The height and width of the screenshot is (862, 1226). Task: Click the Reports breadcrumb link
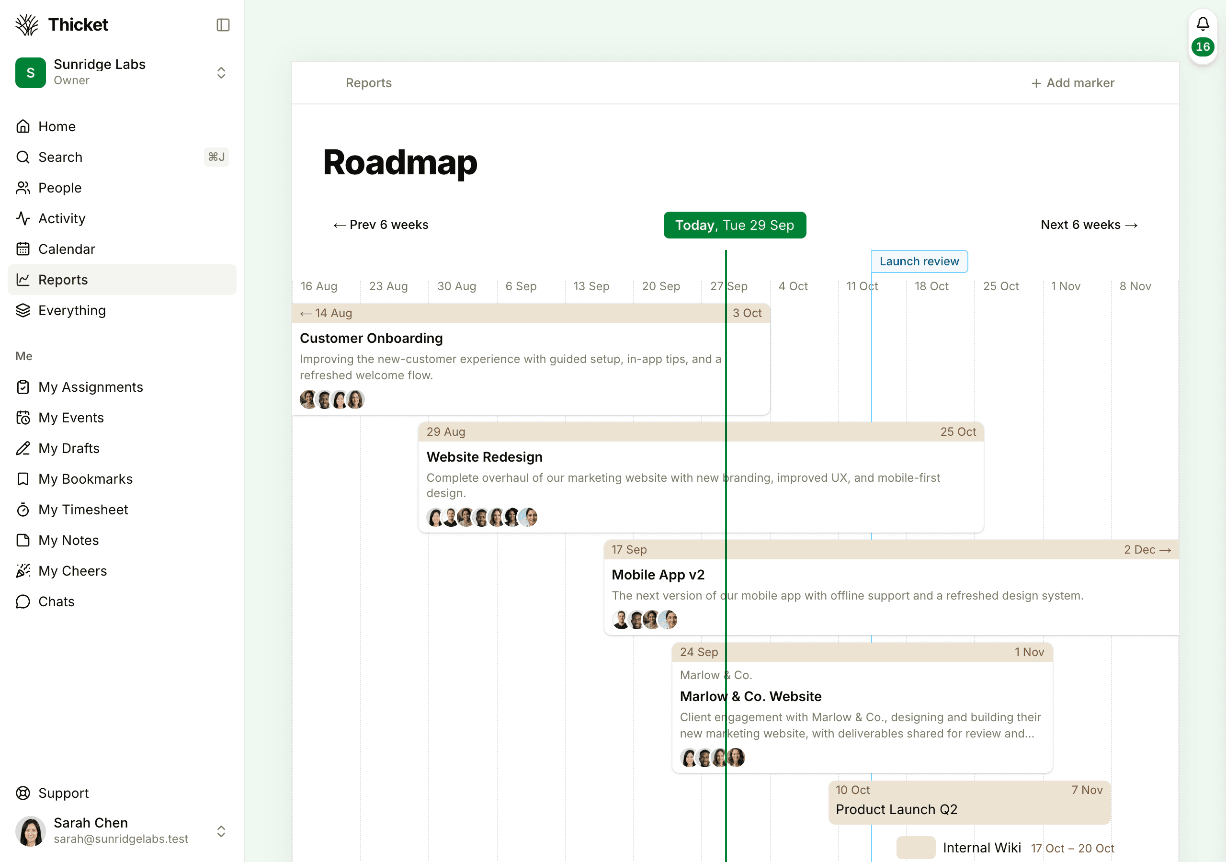click(368, 83)
